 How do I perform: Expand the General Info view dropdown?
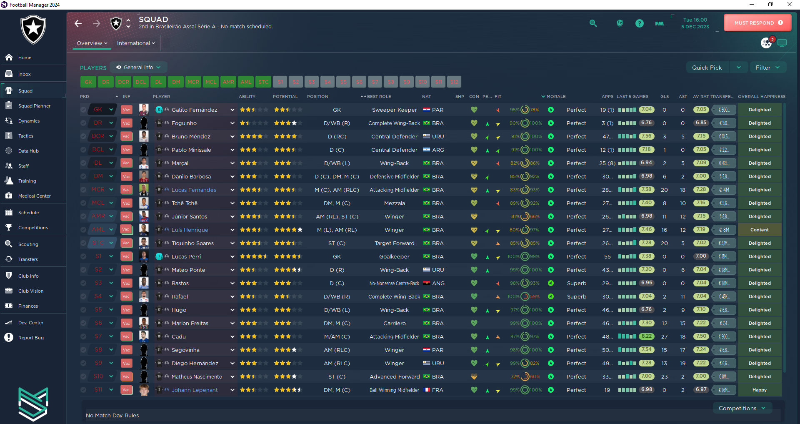pyautogui.click(x=139, y=67)
